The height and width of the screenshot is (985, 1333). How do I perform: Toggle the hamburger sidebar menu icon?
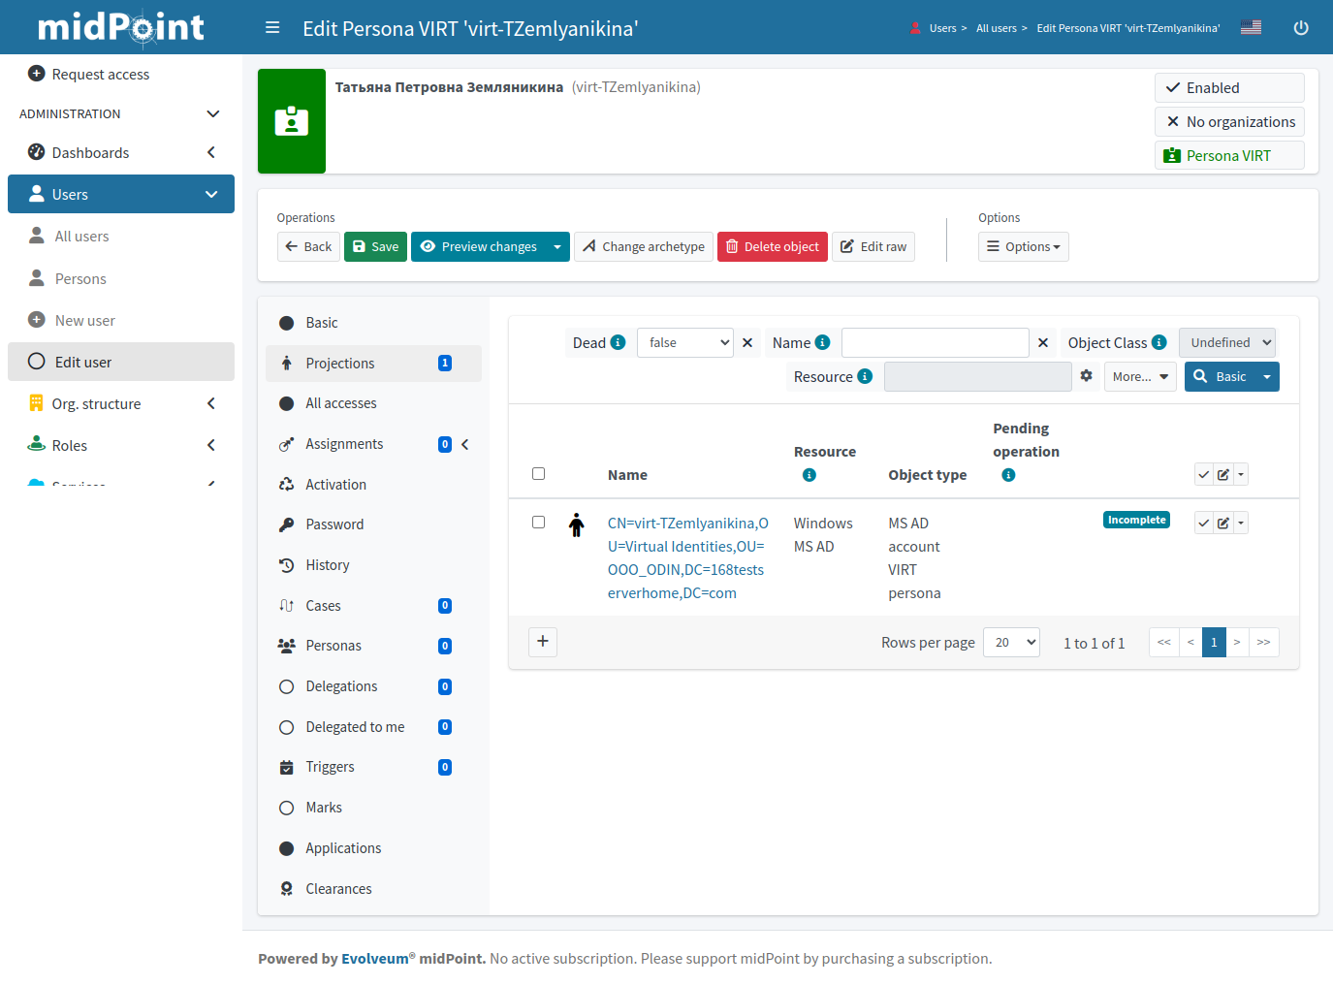272,28
